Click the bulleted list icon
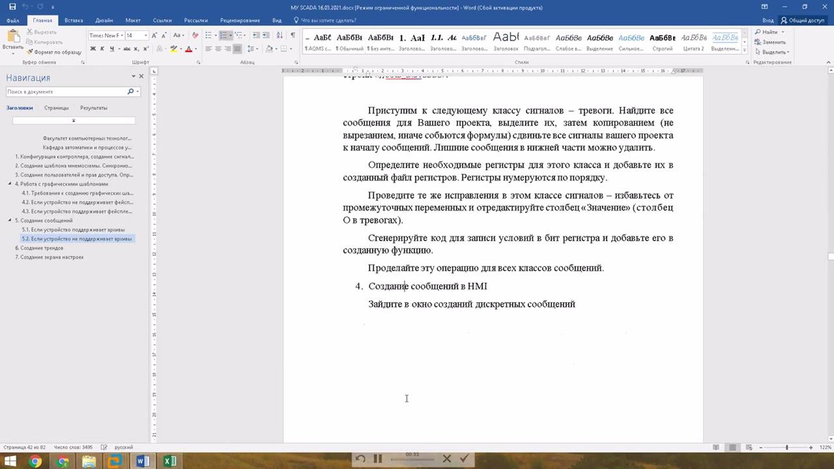Image resolution: width=834 pixels, height=469 pixels. click(208, 35)
